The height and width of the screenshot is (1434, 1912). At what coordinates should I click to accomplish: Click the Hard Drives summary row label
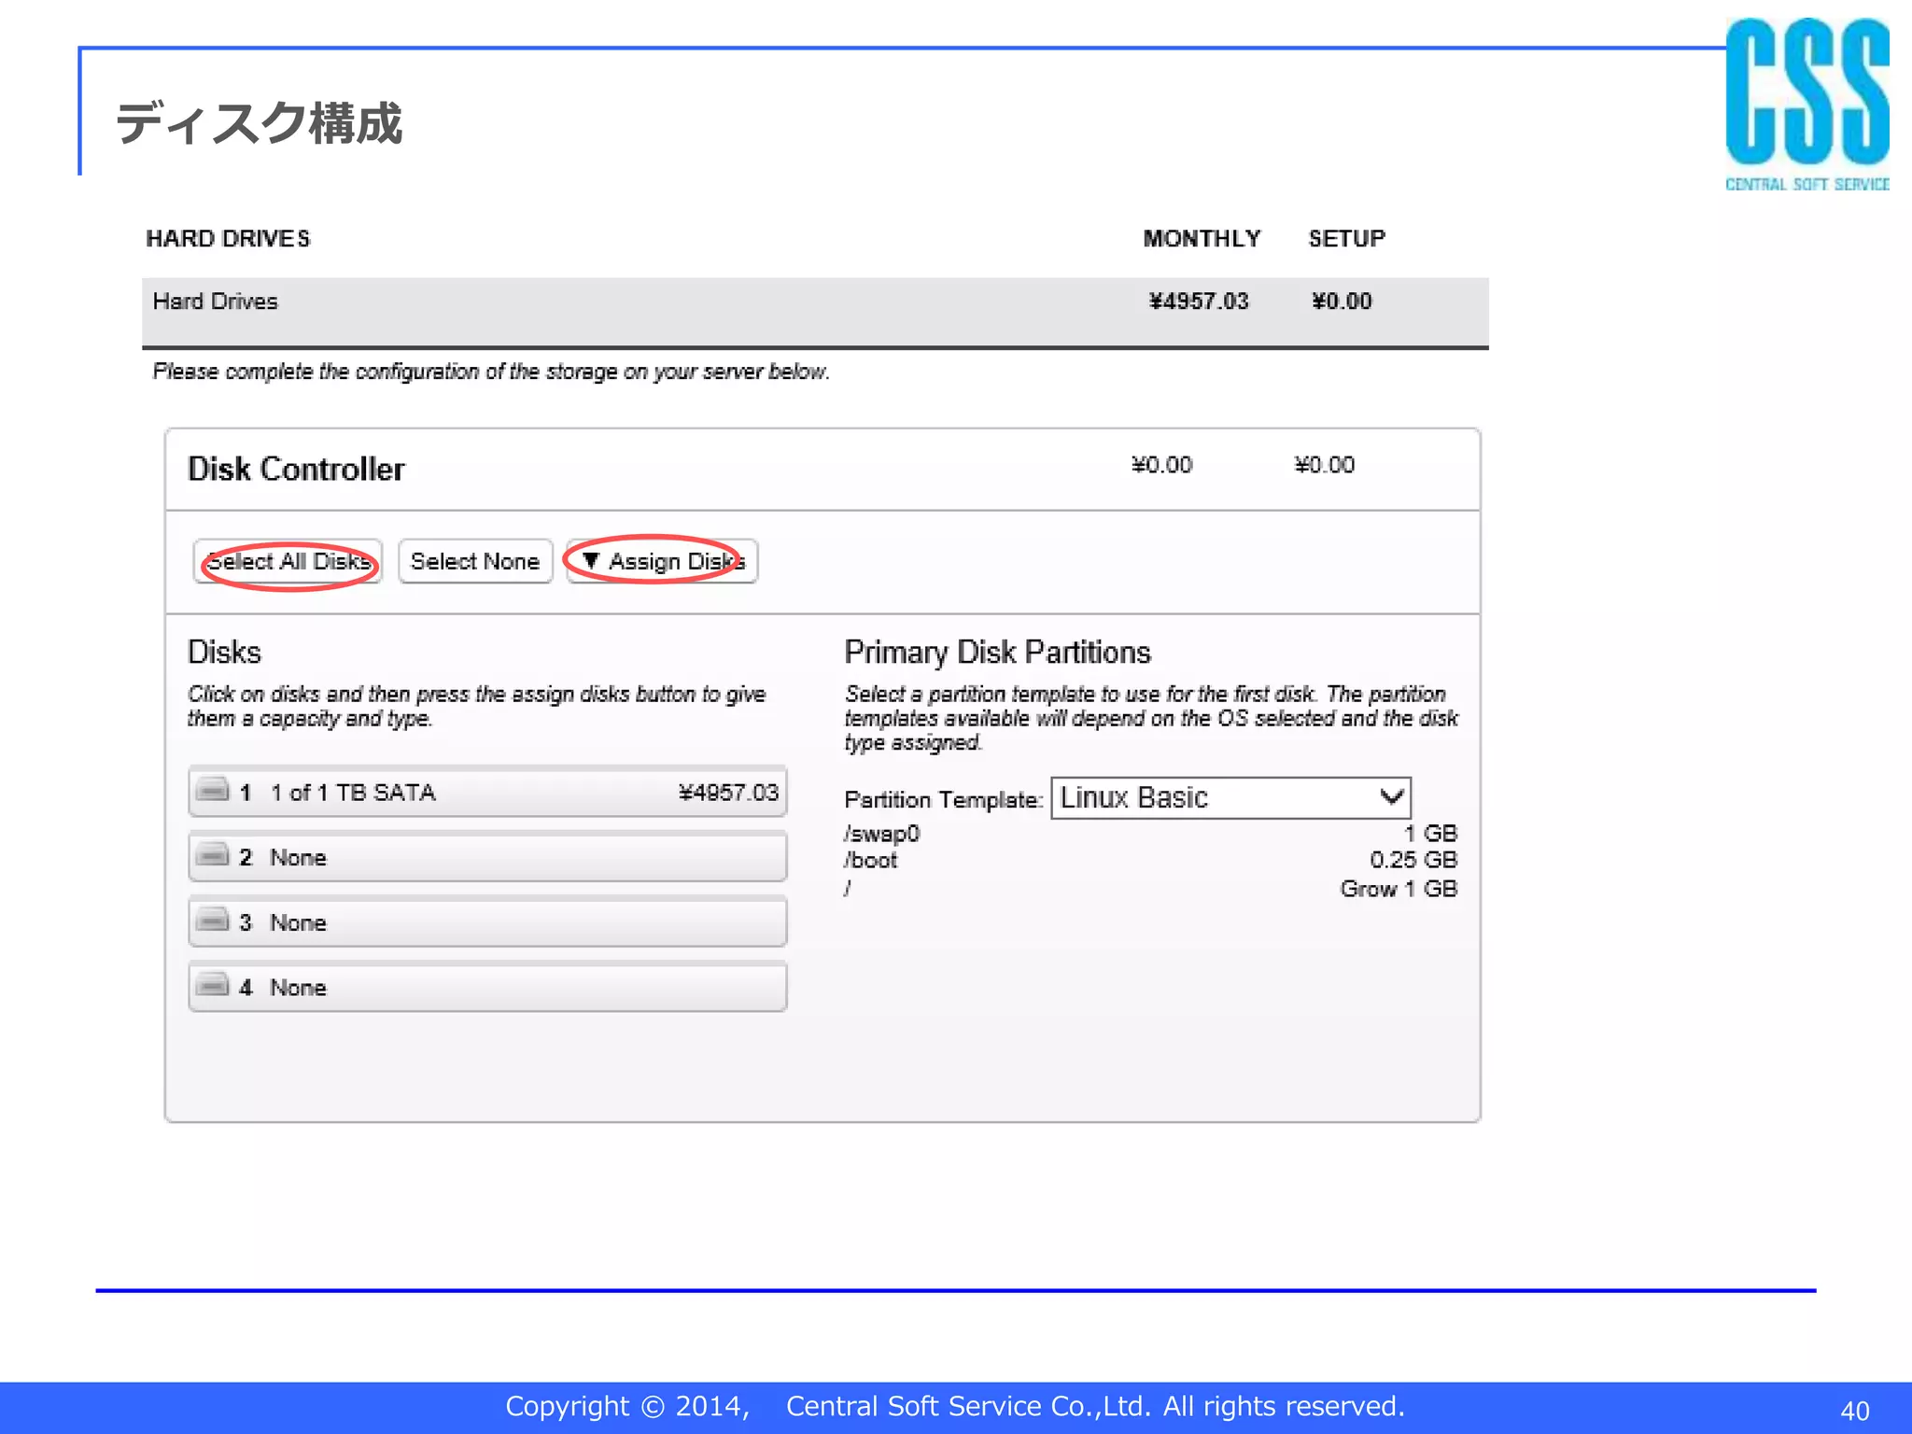[x=216, y=302]
